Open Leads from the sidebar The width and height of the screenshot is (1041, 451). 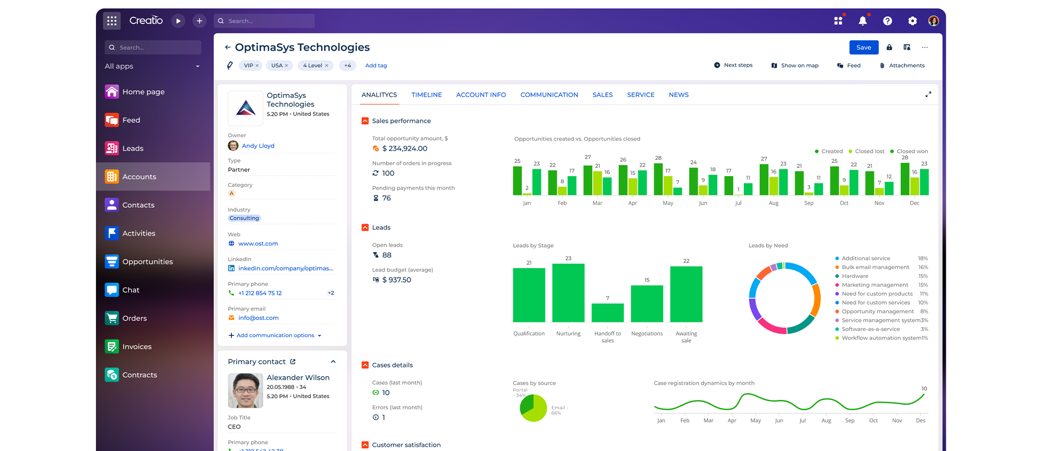tap(133, 148)
